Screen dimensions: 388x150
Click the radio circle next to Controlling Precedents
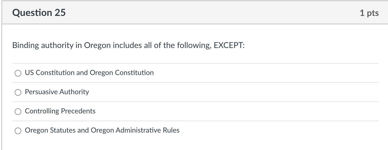pos(18,111)
